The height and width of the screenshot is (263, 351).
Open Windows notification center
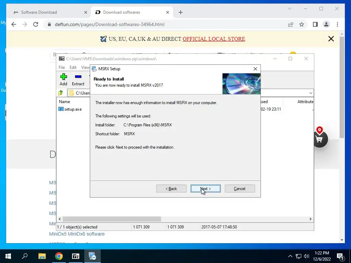[340, 256]
